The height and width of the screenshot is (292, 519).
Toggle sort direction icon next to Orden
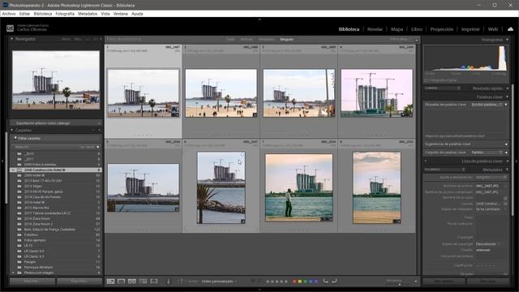point(180,281)
